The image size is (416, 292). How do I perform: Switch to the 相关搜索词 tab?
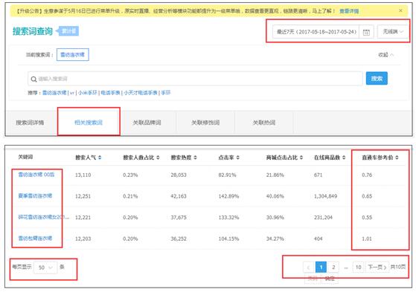[x=89, y=122]
